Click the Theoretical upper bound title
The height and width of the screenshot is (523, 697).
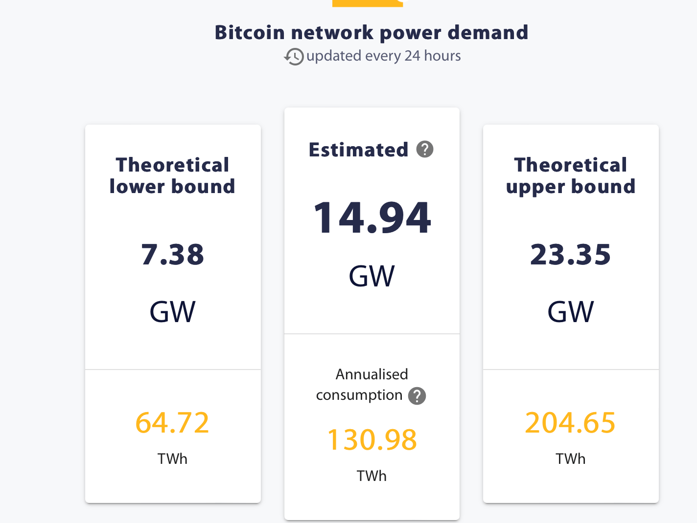click(570, 175)
